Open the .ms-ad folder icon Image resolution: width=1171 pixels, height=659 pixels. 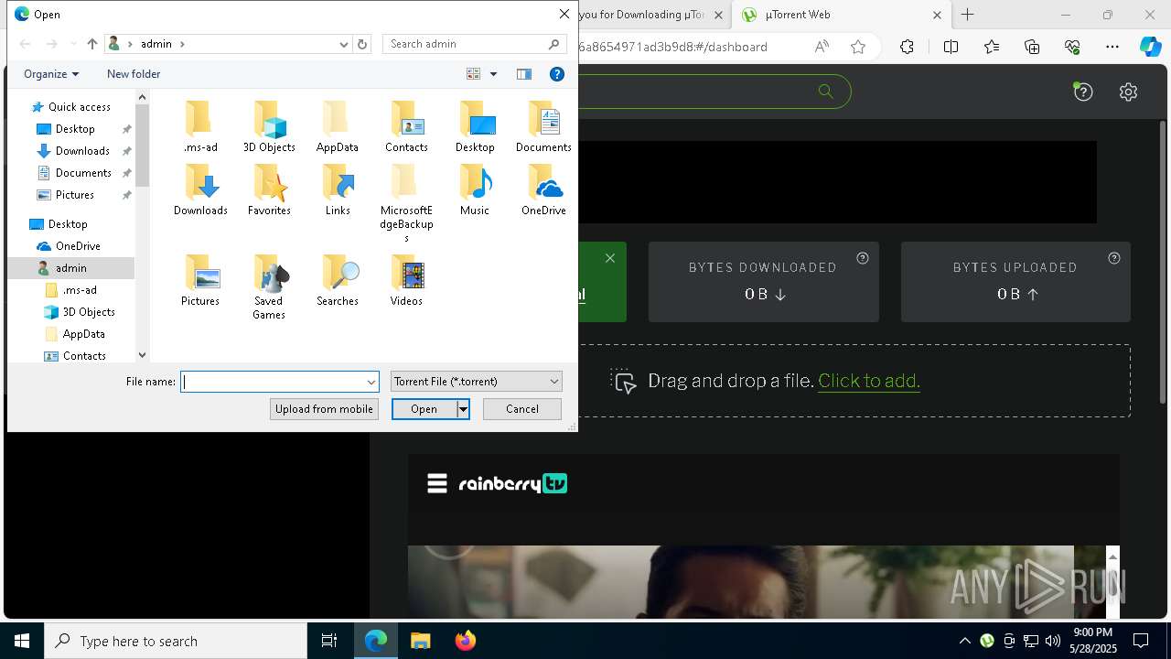click(x=200, y=119)
